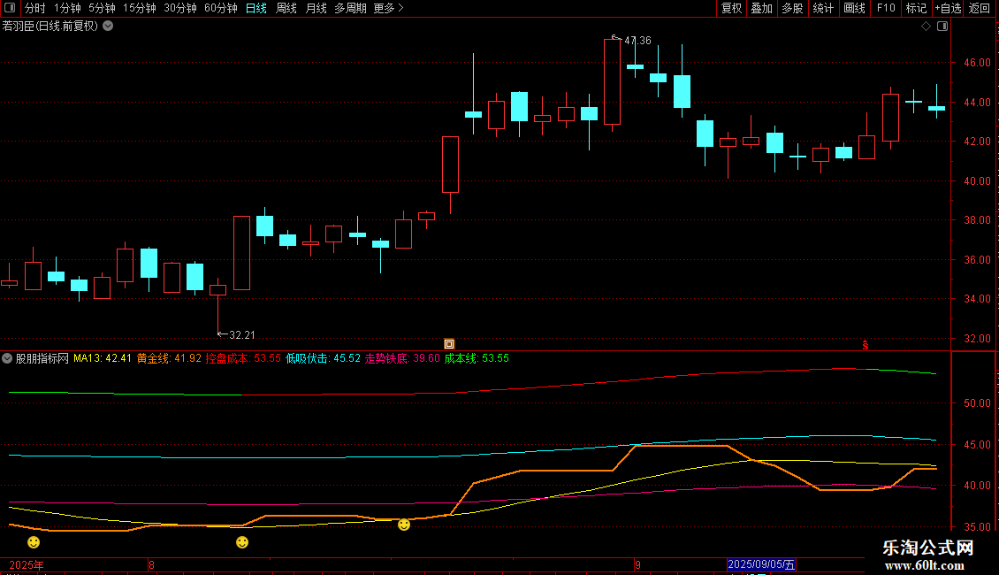Select the 日线 daily chart tab
This screenshot has width=999, height=575.
pyautogui.click(x=256, y=8)
